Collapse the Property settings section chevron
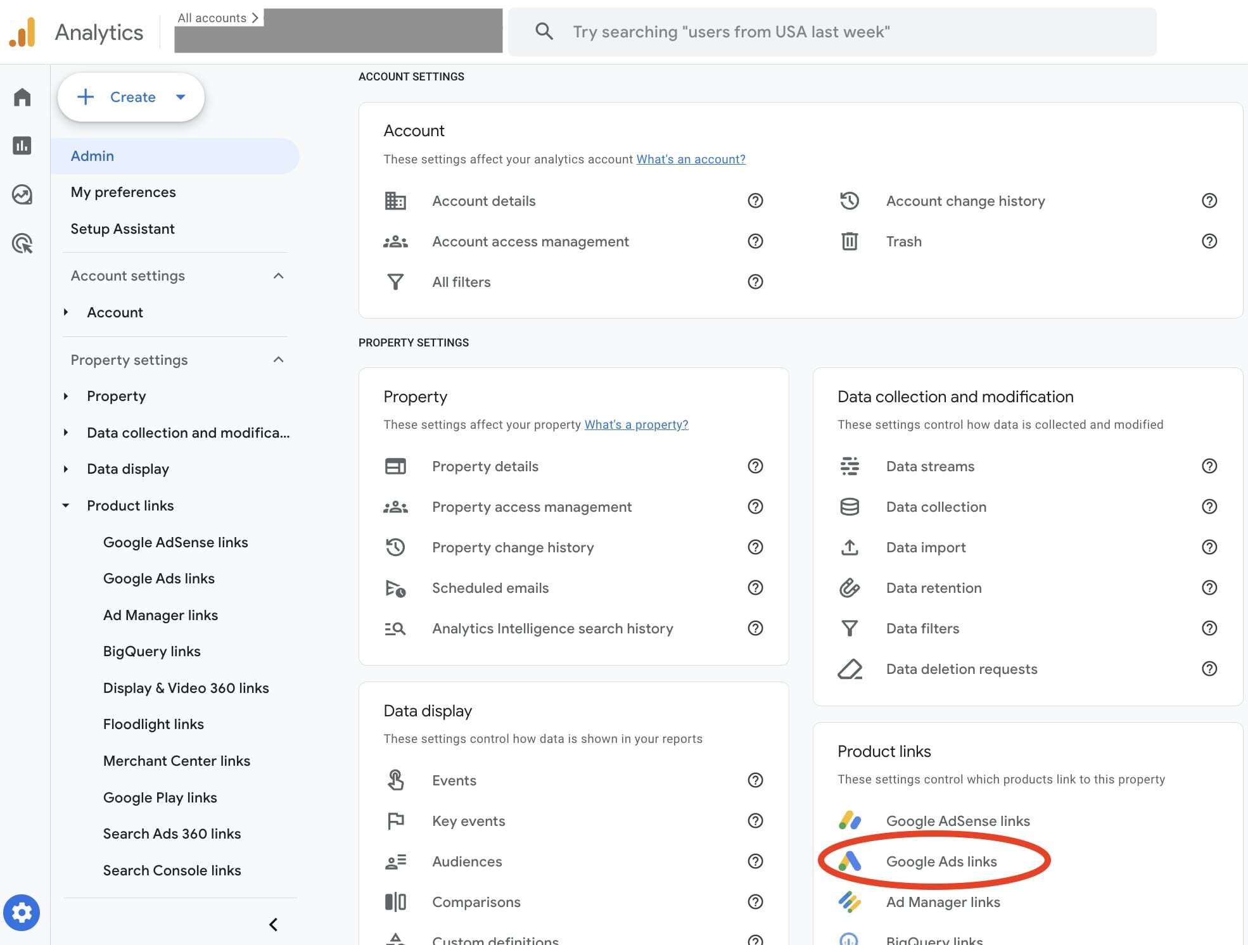Screen dimensions: 1248x945 (278, 360)
